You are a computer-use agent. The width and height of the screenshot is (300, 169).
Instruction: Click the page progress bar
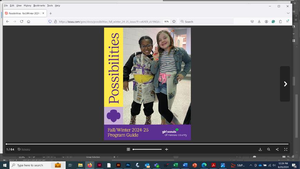pos(147,144)
